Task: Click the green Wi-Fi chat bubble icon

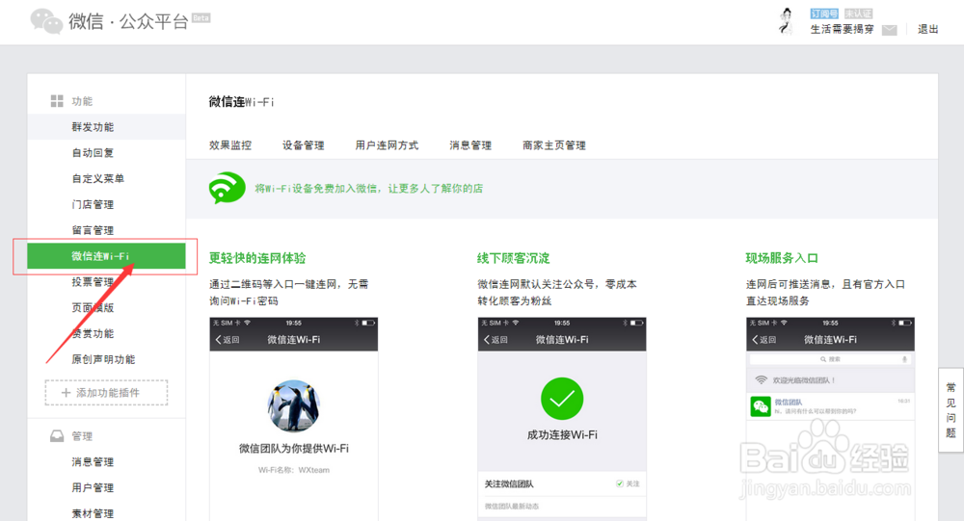Action: 227,188
